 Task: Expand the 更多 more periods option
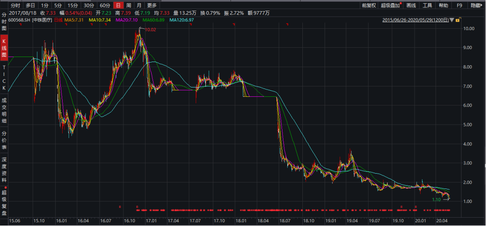tap(152, 6)
